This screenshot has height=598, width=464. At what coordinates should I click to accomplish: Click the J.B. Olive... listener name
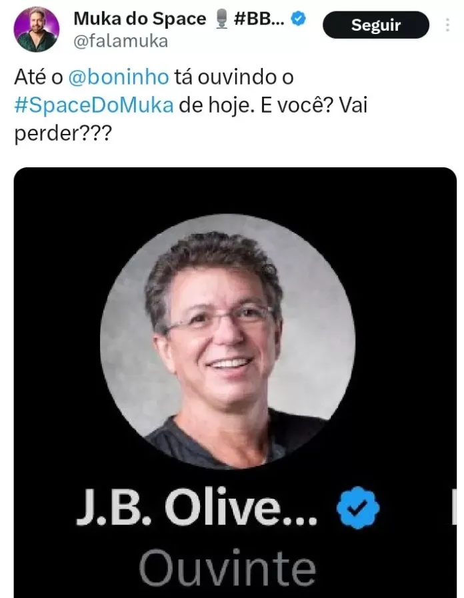coord(197,507)
